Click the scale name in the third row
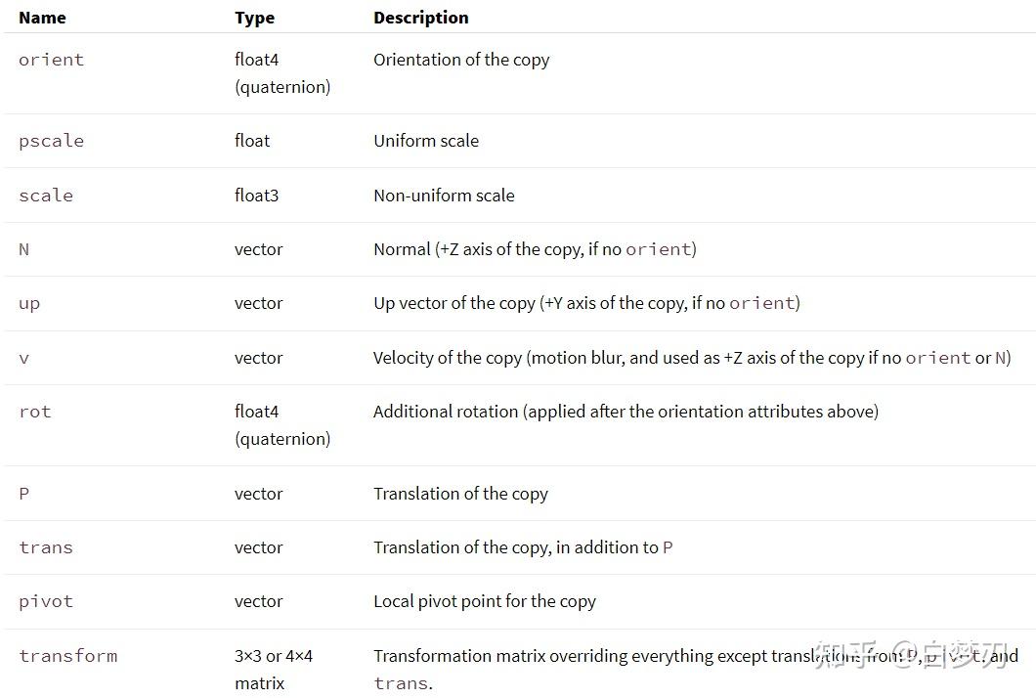This screenshot has height=698, width=1036. pyautogui.click(x=46, y=196)
